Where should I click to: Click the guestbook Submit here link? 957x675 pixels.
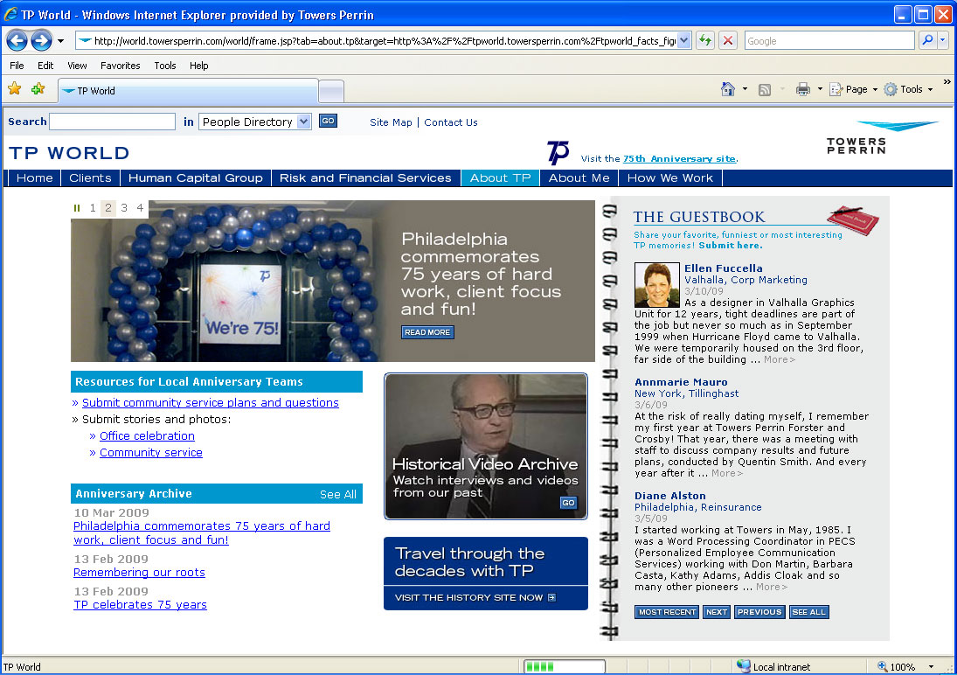730,245
